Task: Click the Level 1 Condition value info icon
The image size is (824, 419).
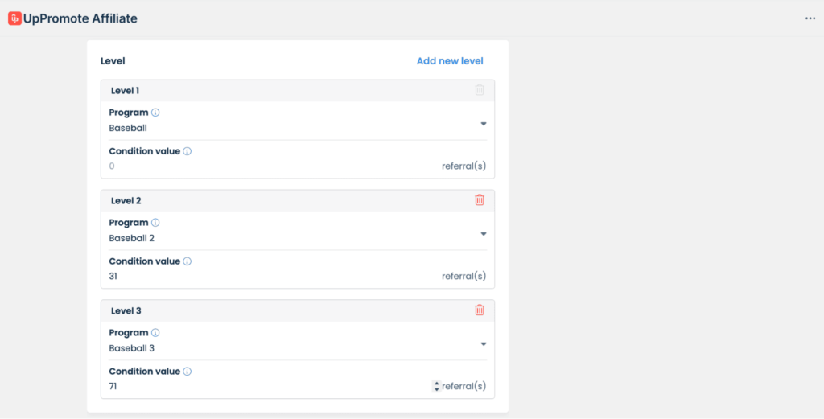Action: point(187,151)
